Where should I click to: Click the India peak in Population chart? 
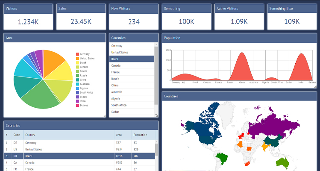[x=301, y=66]
